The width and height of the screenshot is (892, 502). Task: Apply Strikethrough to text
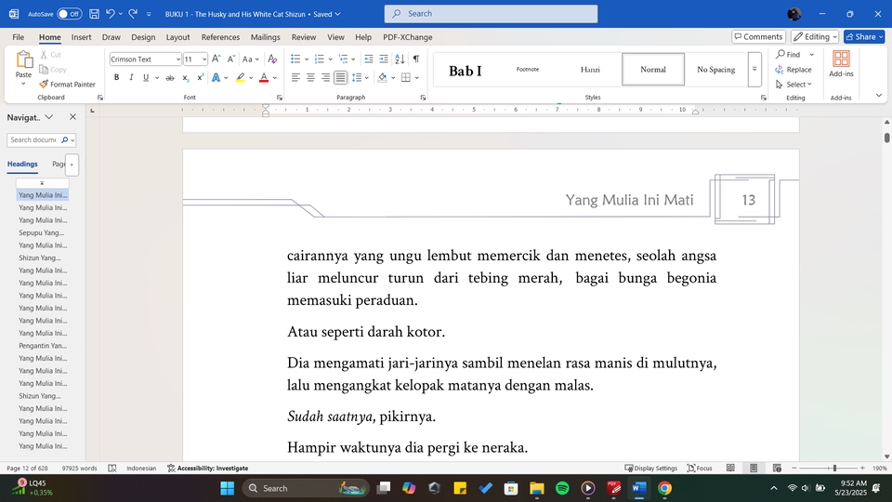(x=169, y=77)
